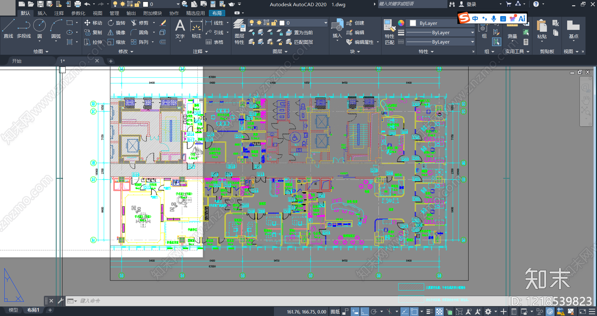Expand the Draw (绘图) panel
Screen dimensions: 597x316
41,52
